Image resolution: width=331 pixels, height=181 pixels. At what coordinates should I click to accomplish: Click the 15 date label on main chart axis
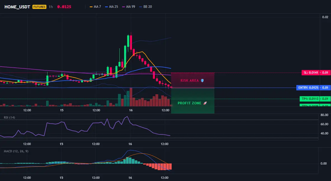click(x=62, y=110)
